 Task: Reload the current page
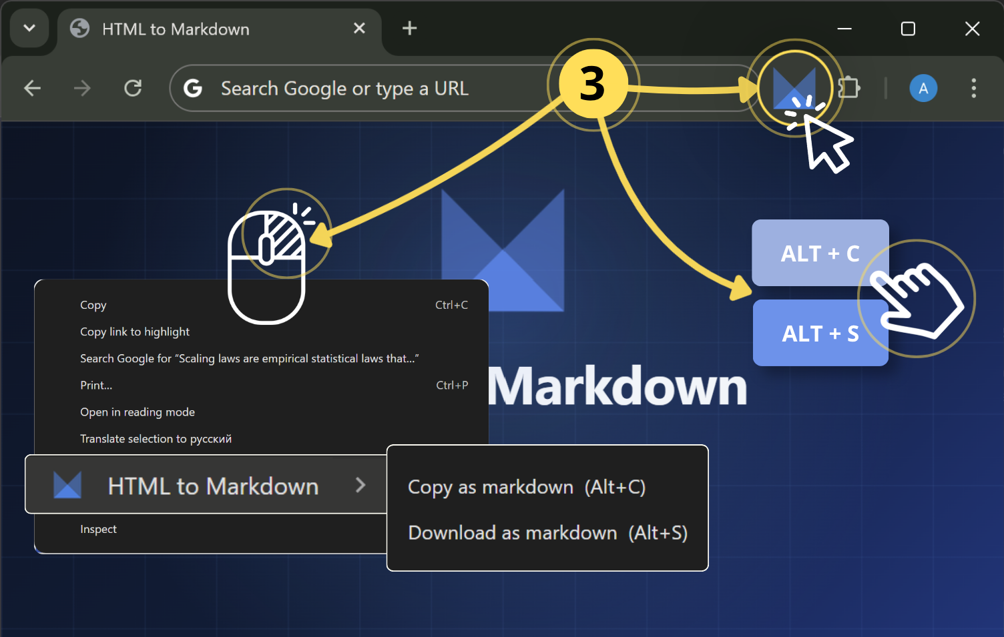(x=133, y=88)
